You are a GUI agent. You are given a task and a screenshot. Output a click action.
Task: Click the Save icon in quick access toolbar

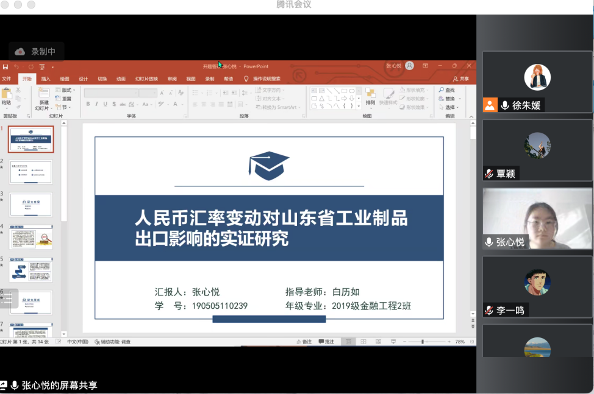click(x=5, y=66)
